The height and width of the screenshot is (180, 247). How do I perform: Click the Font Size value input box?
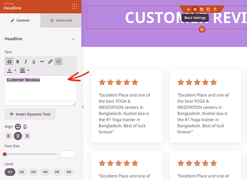coord(68,154)
